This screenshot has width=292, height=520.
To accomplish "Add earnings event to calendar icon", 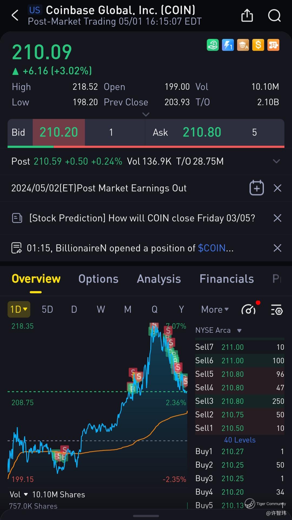I will 256,188.
